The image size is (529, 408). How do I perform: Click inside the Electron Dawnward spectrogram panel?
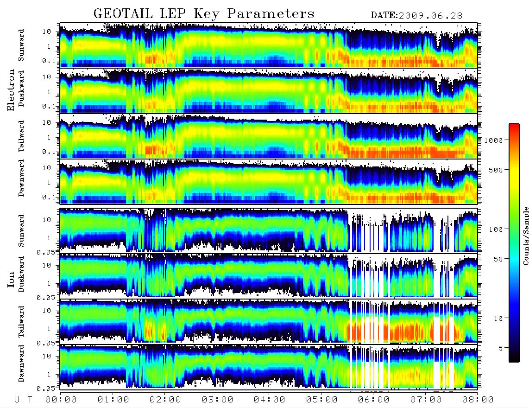(269, 181)
